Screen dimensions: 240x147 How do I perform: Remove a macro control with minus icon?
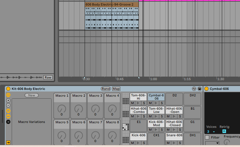pyautogui.click(x=8, y=105)
